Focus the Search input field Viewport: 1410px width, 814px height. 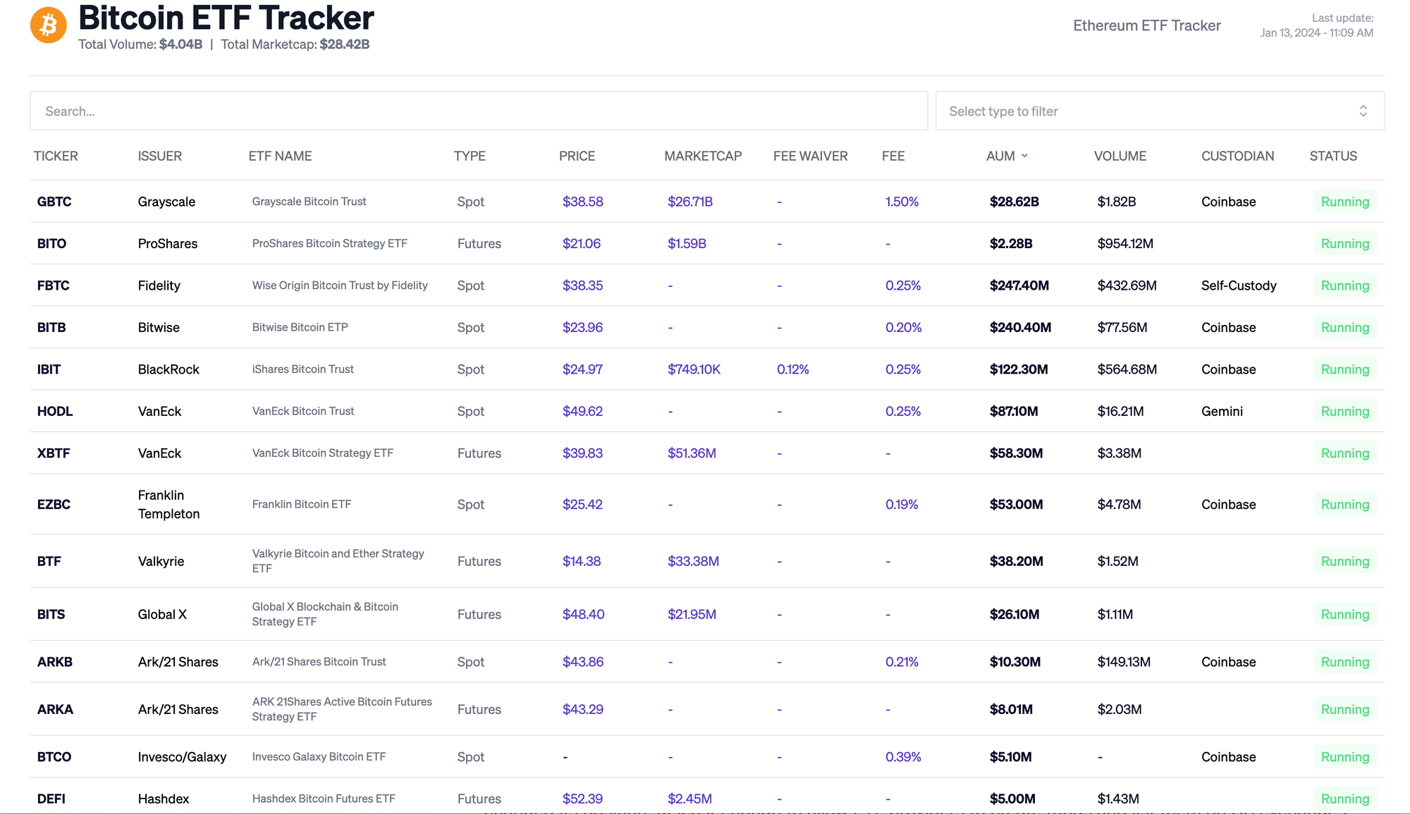click(479, 111)
